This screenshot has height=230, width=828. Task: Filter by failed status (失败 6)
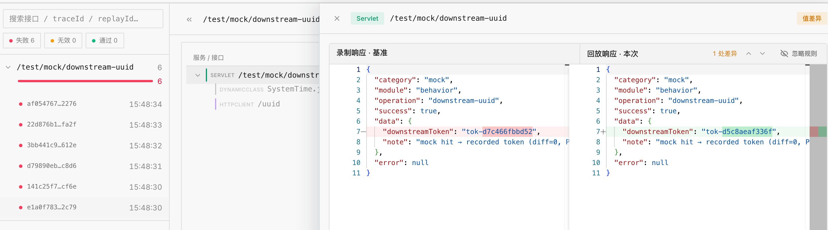(x=22, y=41)
